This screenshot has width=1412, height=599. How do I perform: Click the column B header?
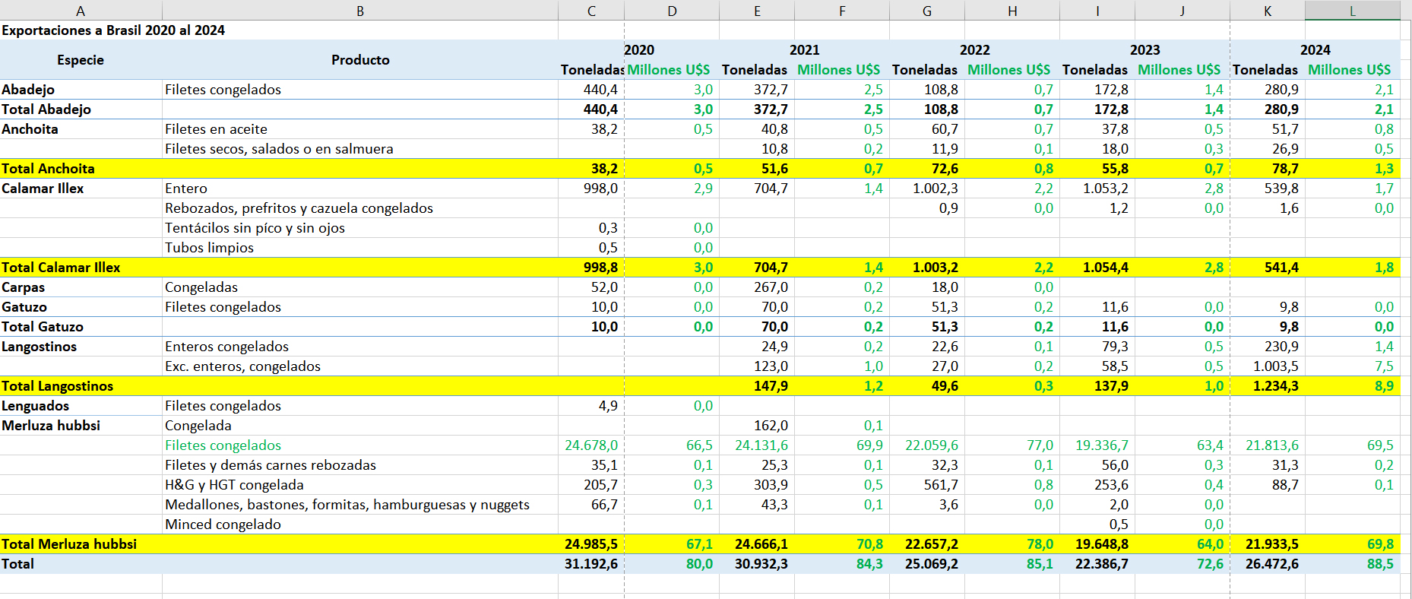tap(360, 11)
